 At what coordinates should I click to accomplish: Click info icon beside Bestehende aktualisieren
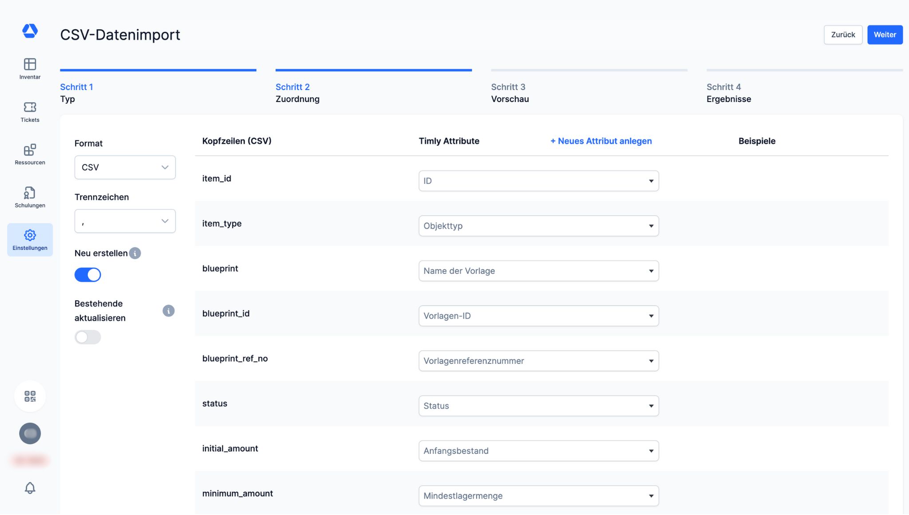click(x=168, y=311)
